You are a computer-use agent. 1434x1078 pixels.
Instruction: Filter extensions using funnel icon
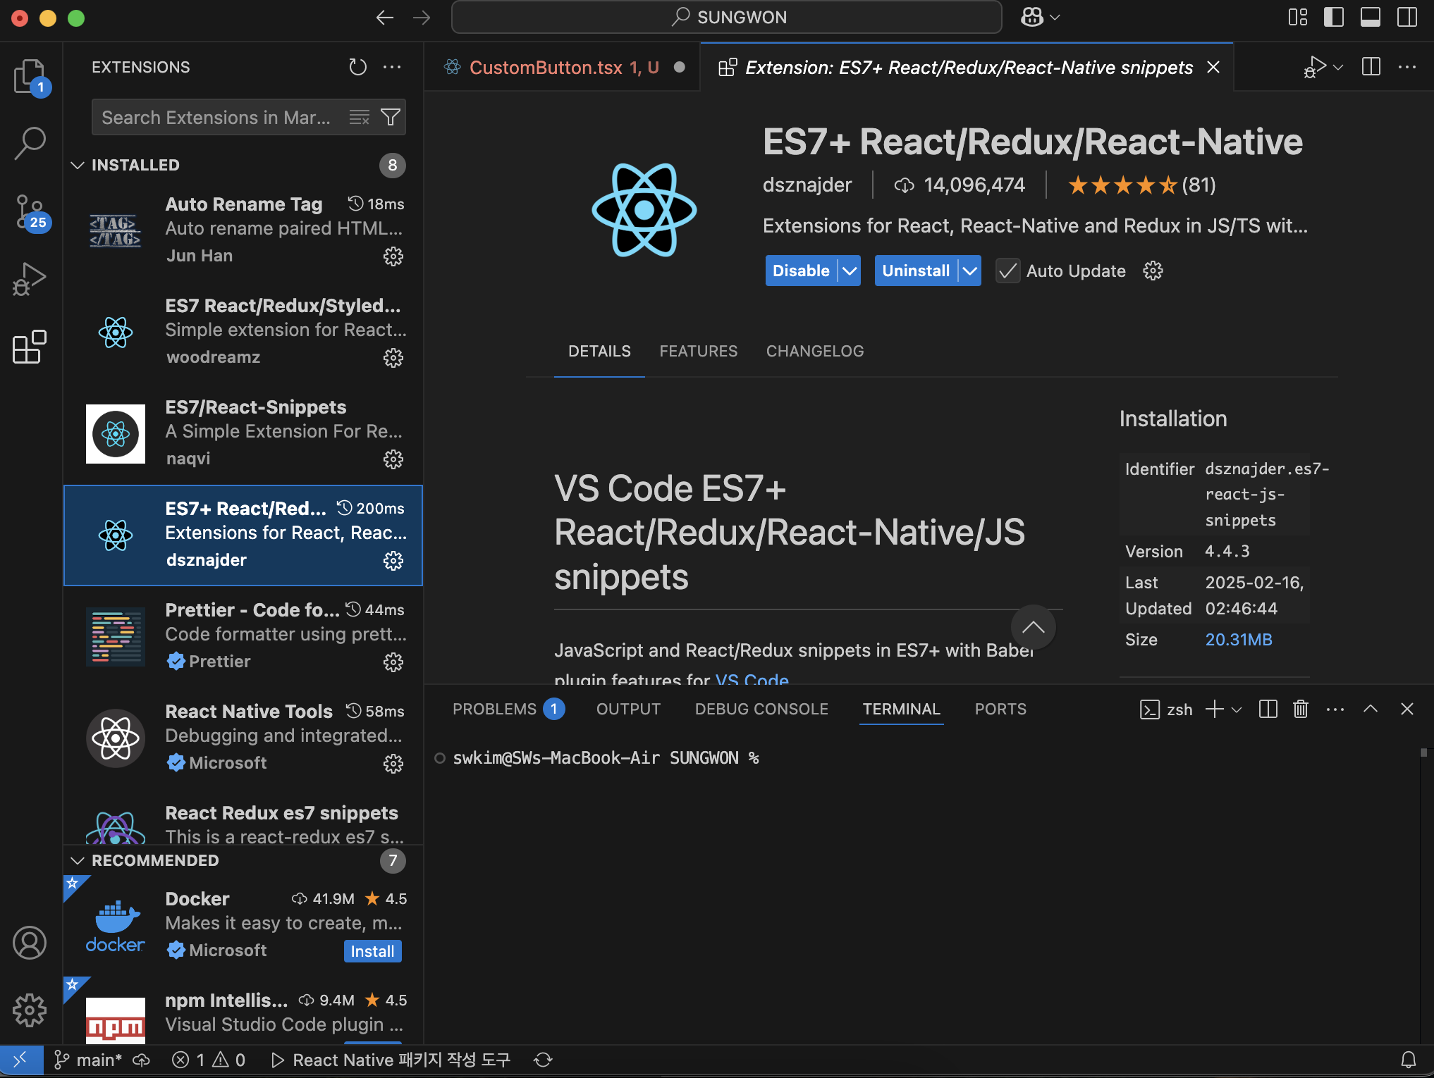391,117
